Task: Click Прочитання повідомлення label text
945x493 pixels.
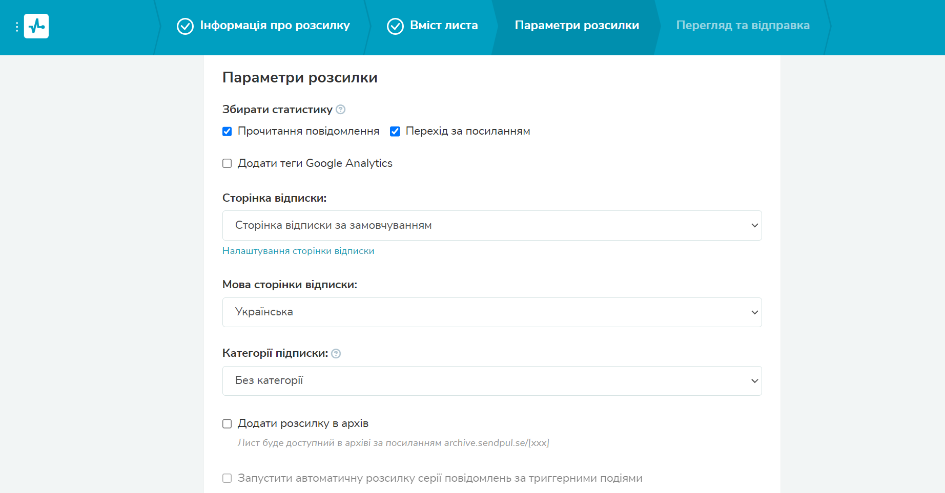Action: pyautogui.click(x=309, y=132)
